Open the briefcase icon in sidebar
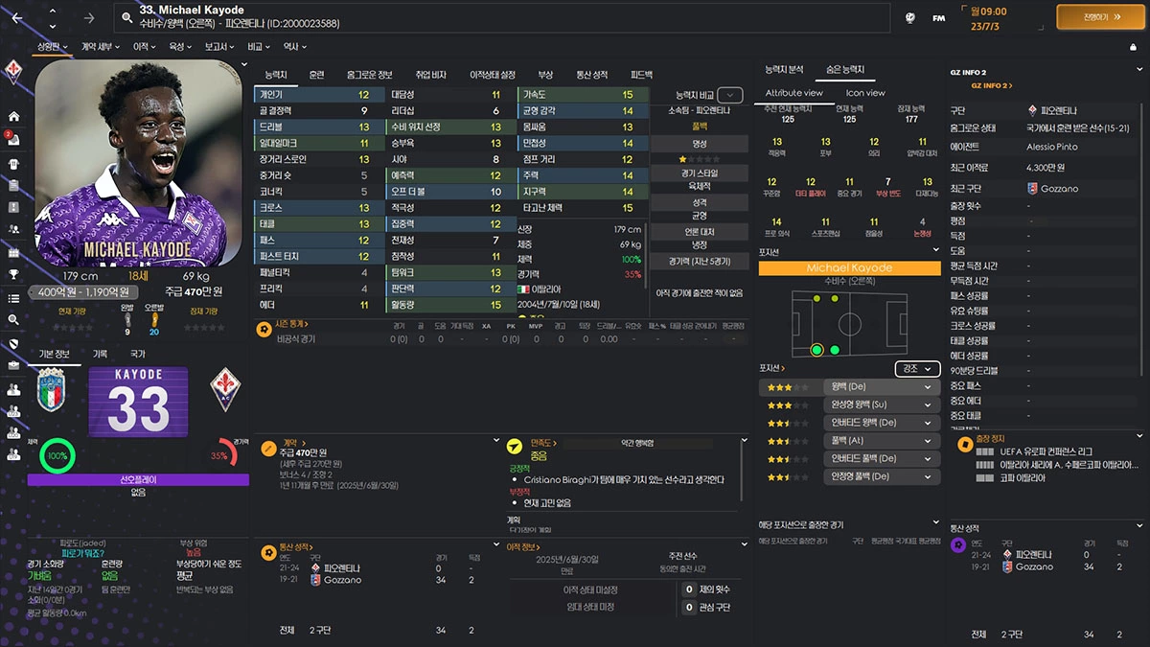The height and width of the screenshot is (647, 1150). pos(13,365)
